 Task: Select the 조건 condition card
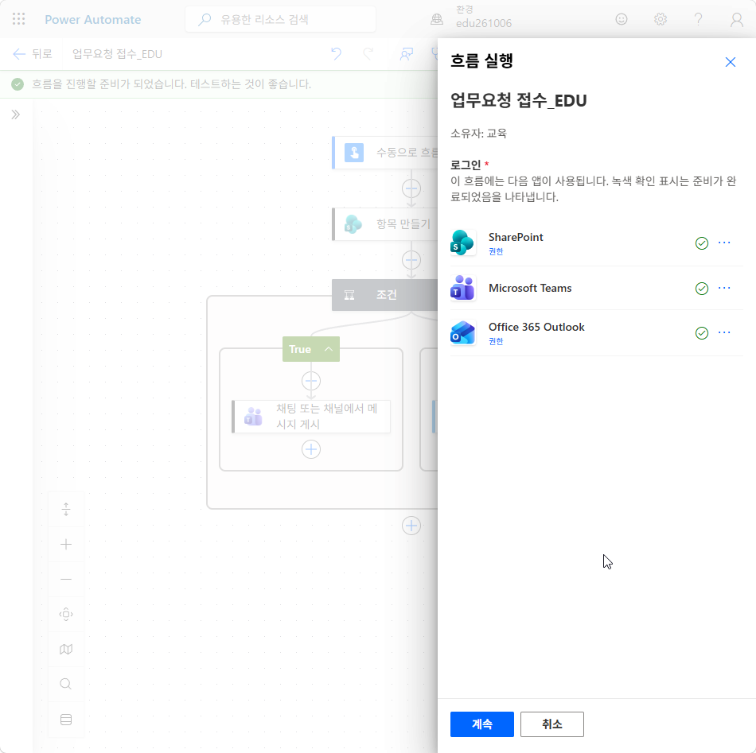[x=384, y=295]
